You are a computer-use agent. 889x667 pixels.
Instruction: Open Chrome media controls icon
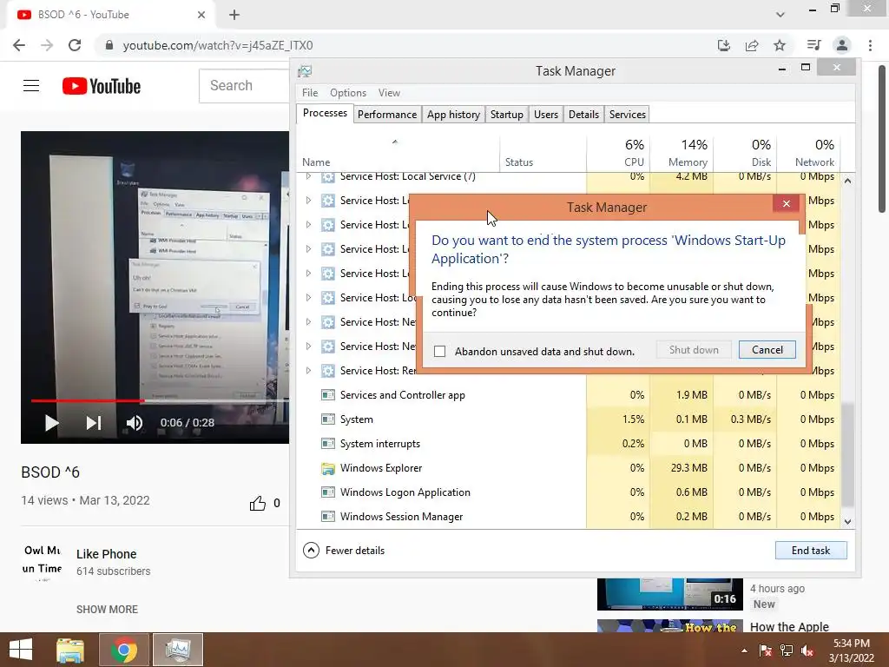[813, 45]
